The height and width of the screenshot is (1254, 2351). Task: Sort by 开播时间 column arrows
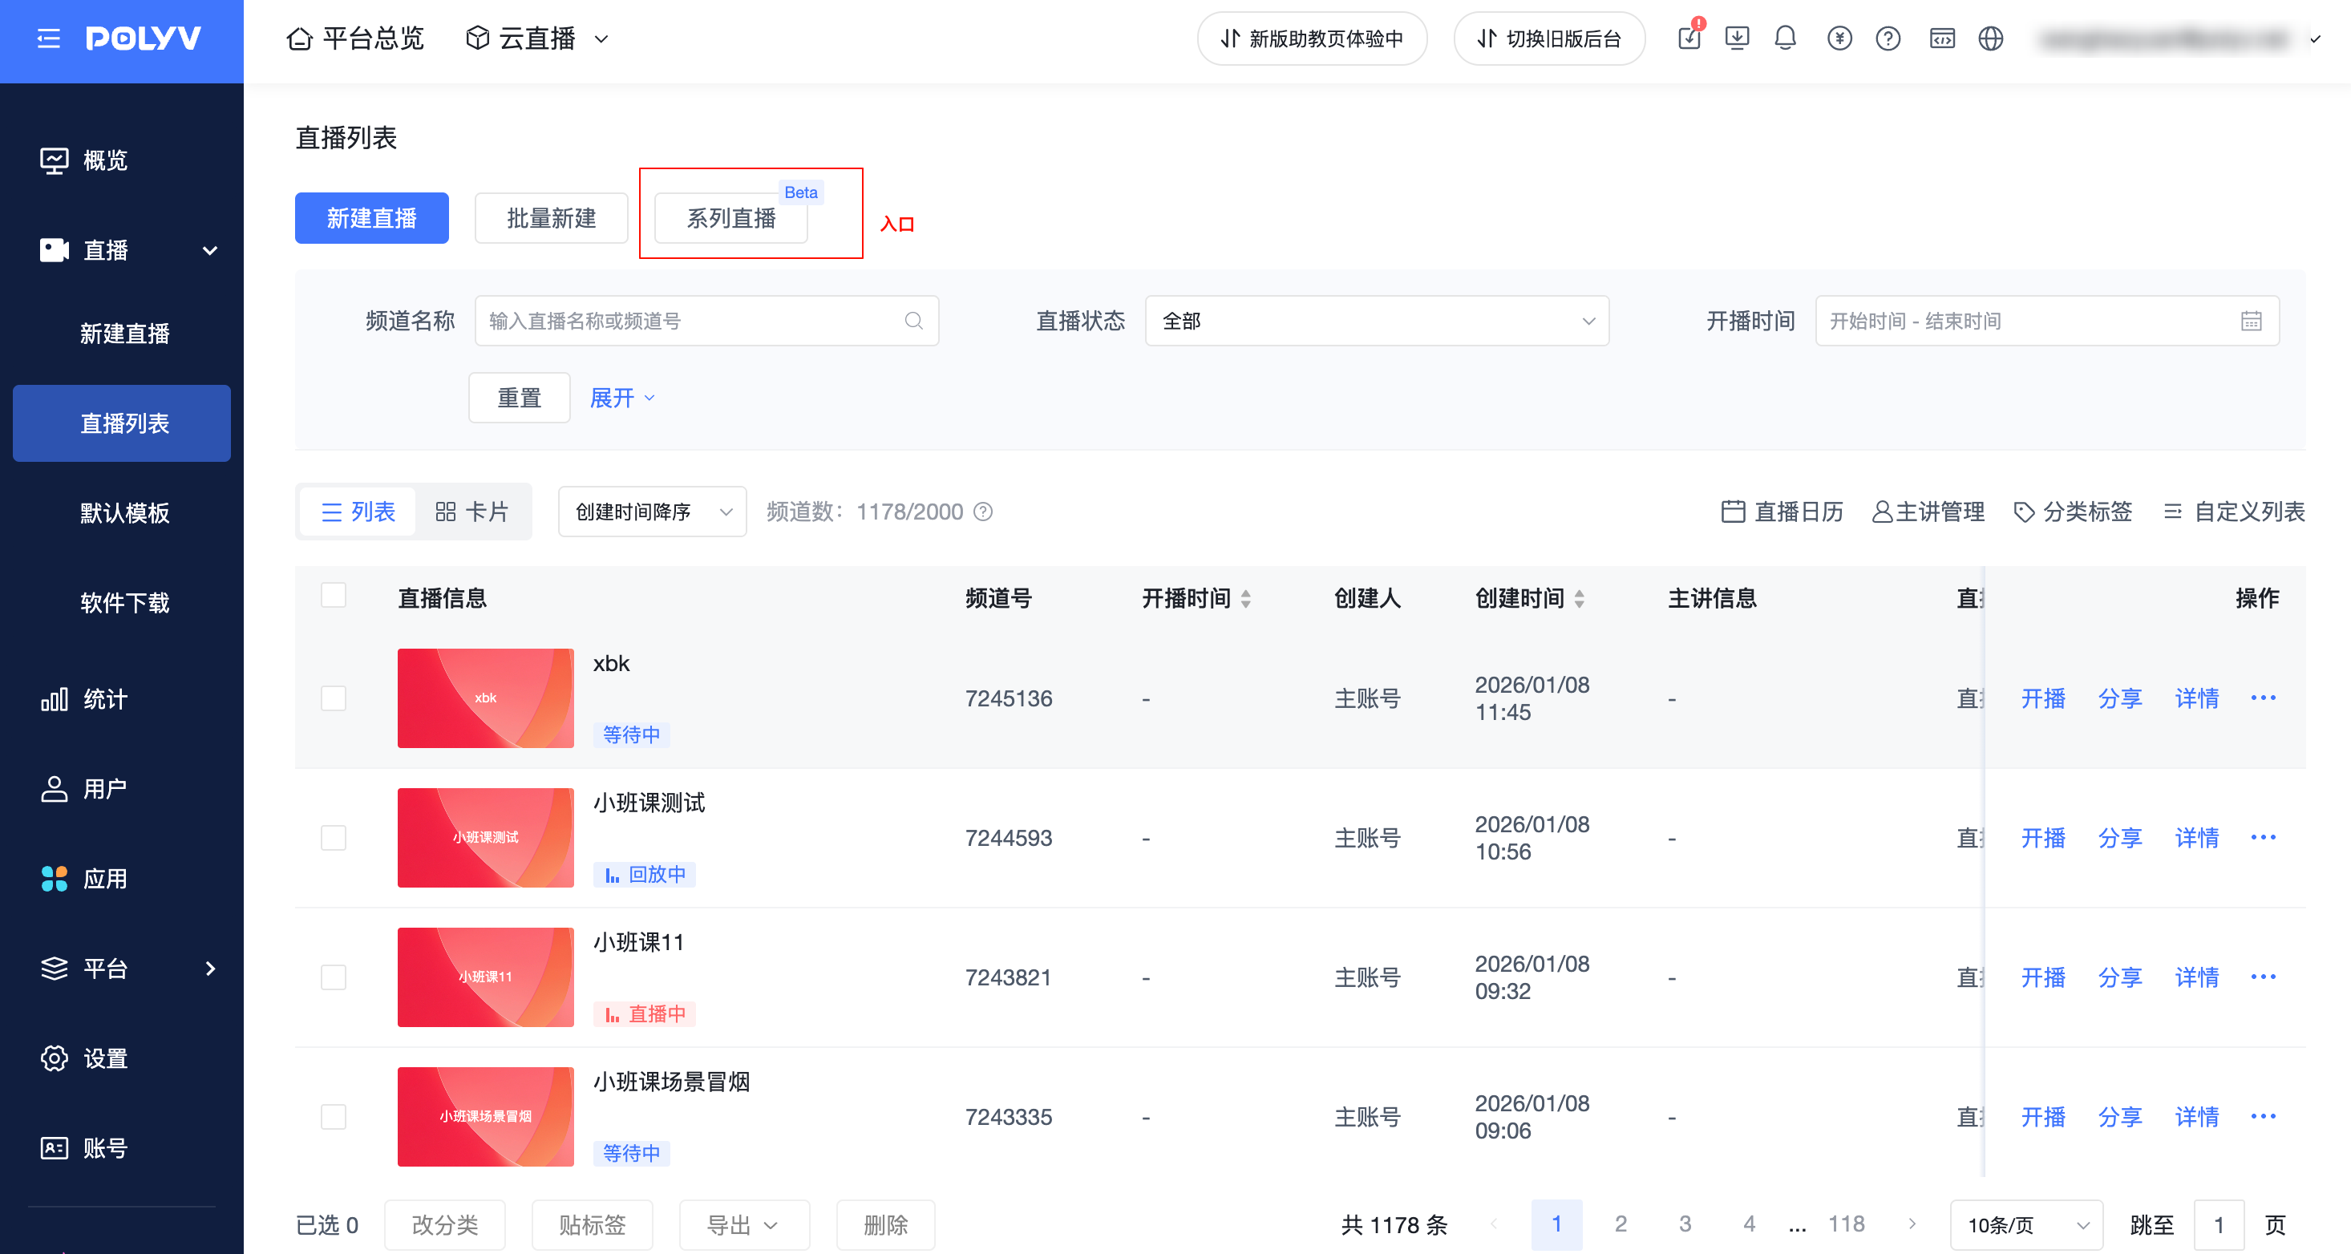(1246, 599)
